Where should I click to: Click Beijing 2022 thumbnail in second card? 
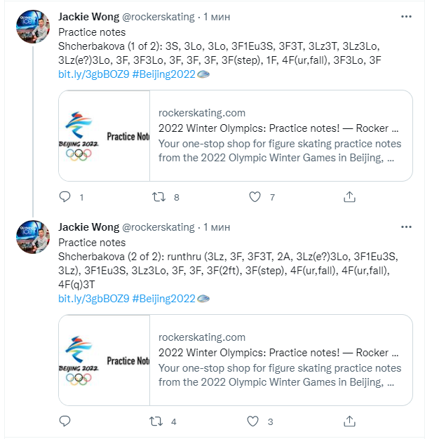[x=104, y=360]
